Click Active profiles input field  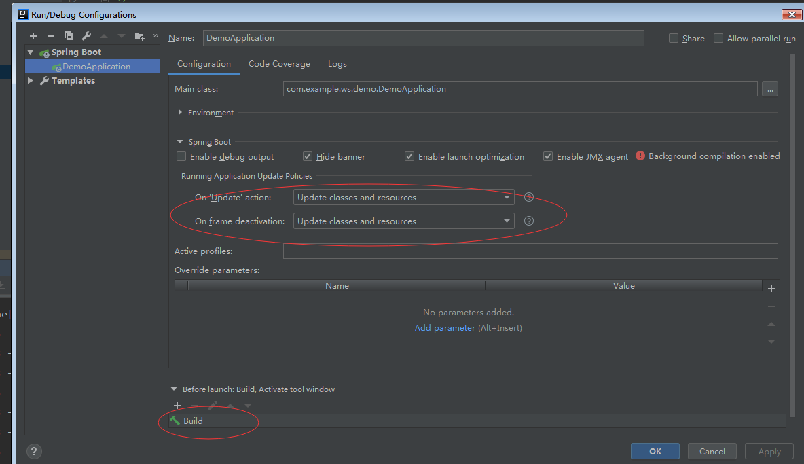coord(530,251)
